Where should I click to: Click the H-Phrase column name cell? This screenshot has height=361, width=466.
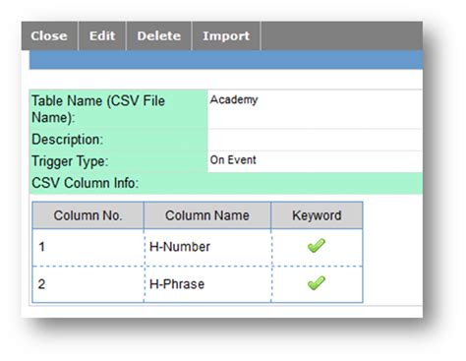point(207,284)
